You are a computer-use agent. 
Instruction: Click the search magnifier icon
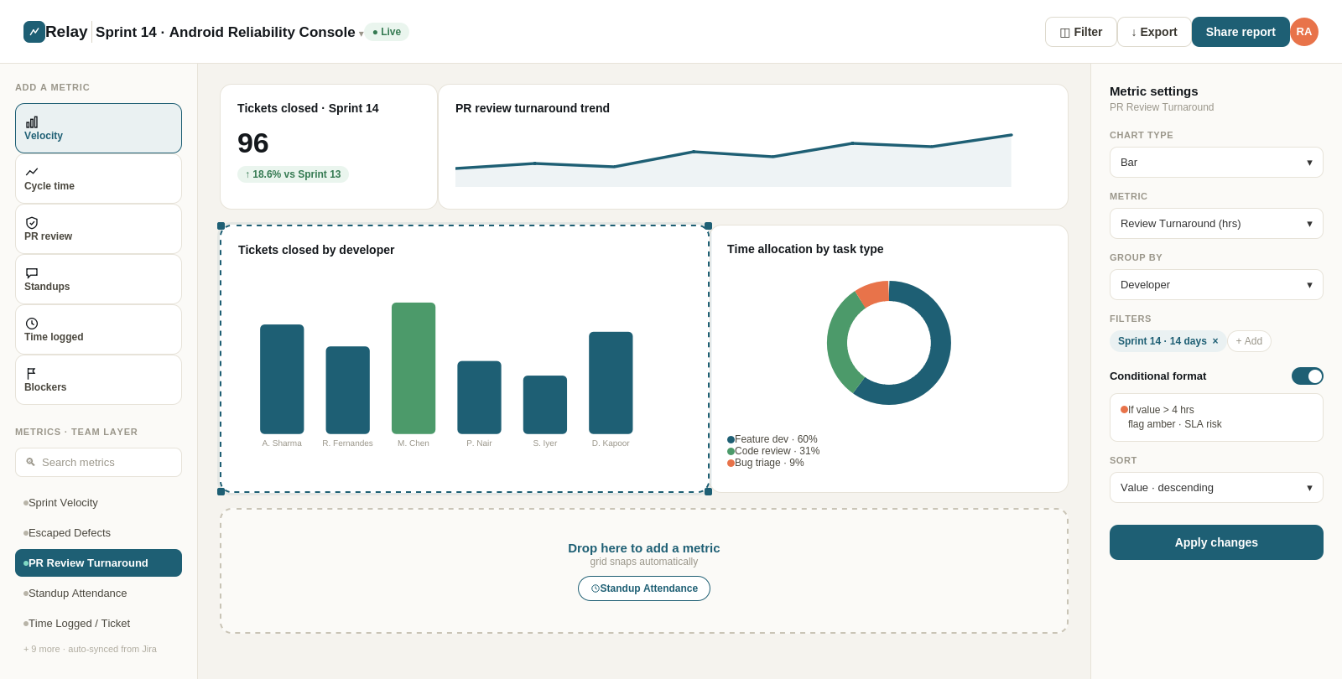[x=30, y=462]
